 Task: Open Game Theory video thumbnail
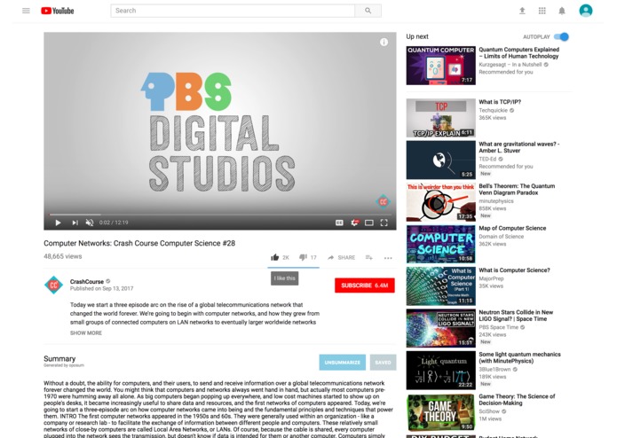pyautogui.click(x=440, y=412)
